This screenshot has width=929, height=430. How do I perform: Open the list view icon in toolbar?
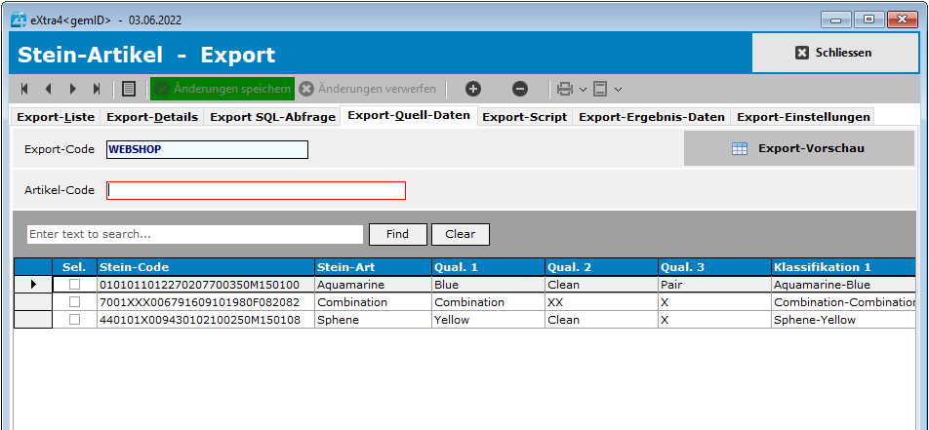[x=129, y=89]
